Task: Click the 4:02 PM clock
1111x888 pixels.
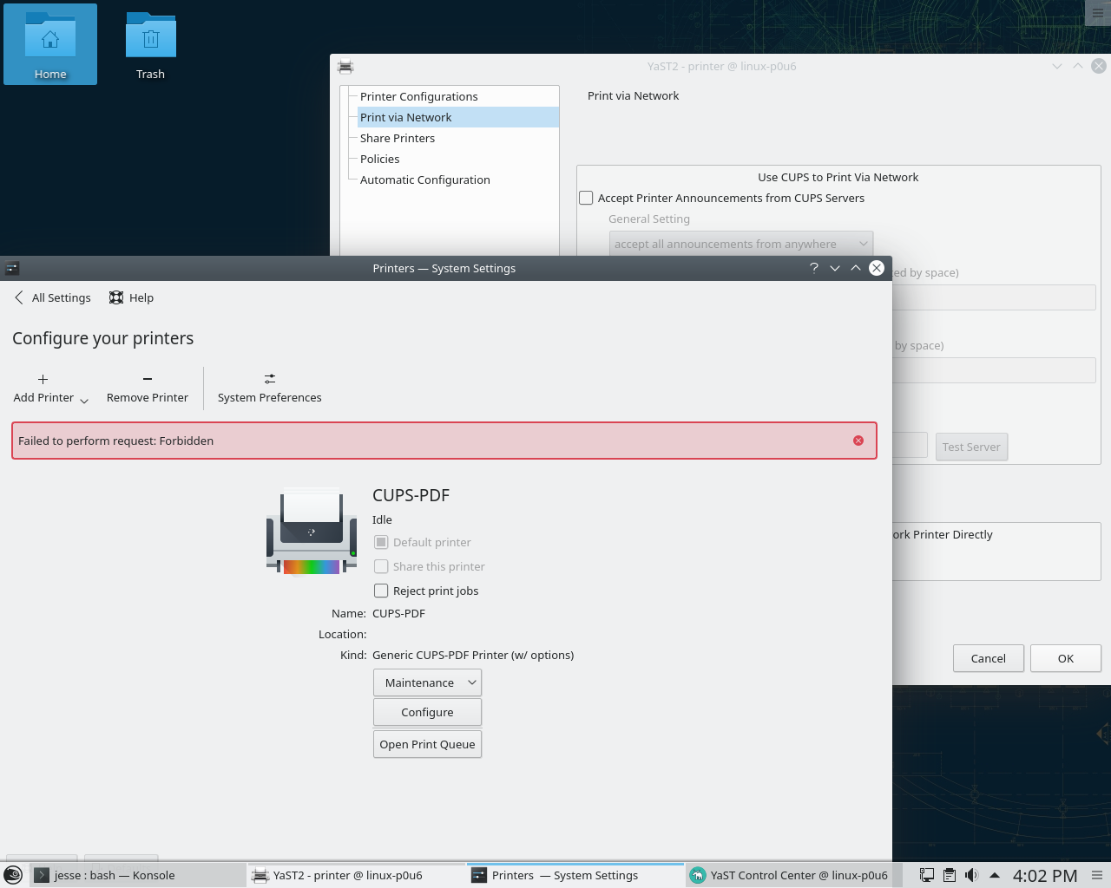Action: 1045,876
